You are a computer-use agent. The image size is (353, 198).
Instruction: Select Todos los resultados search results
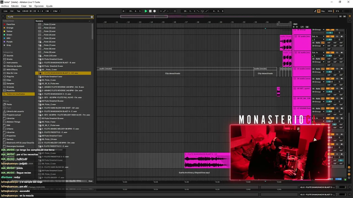click(18, 94)
